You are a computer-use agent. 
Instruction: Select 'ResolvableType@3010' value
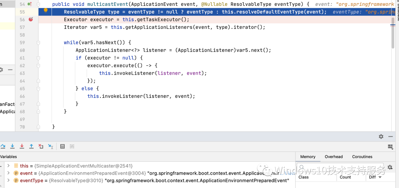(x=76, y=180)
